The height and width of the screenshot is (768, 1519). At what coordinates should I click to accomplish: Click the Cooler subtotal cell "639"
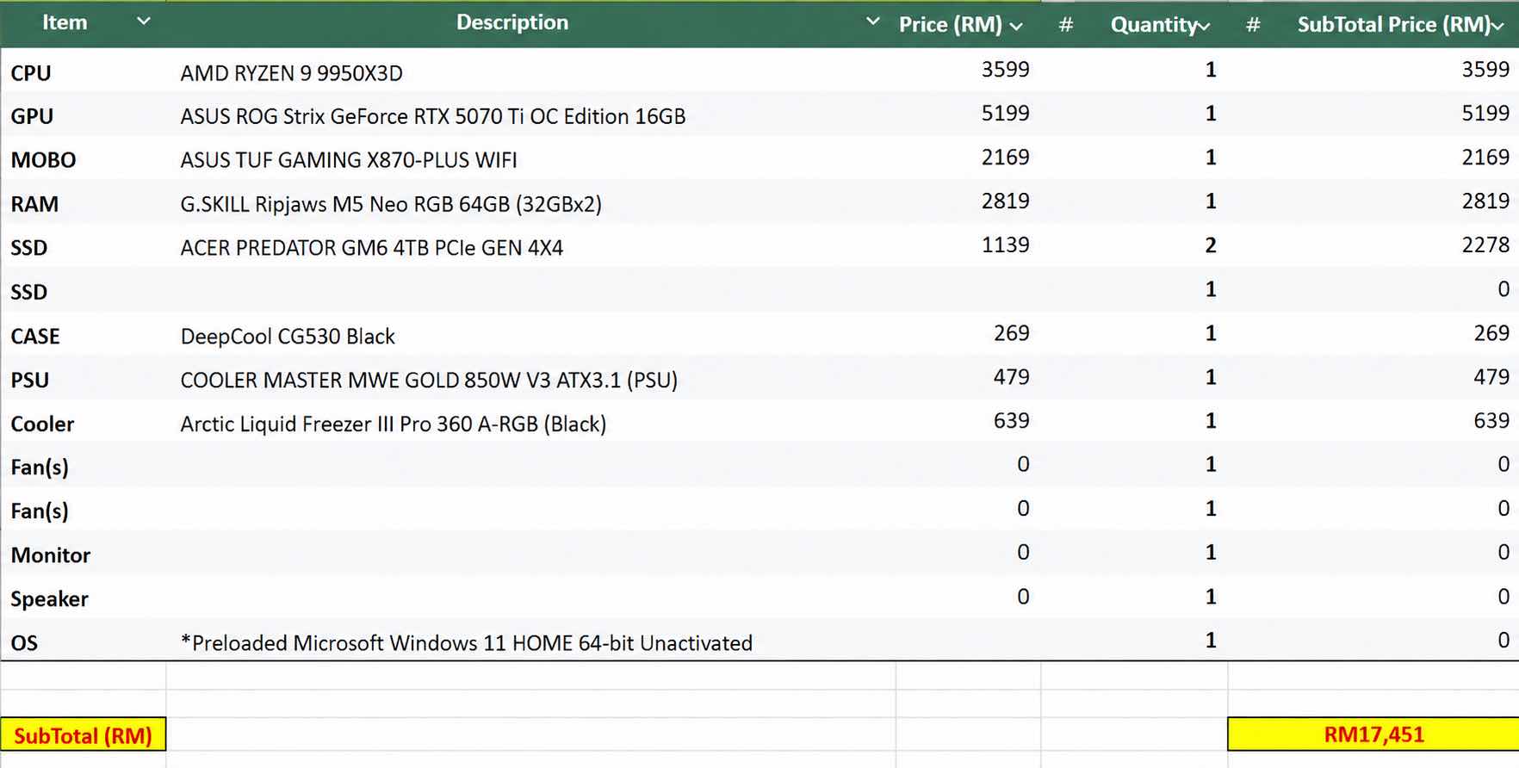(1491, 421)
